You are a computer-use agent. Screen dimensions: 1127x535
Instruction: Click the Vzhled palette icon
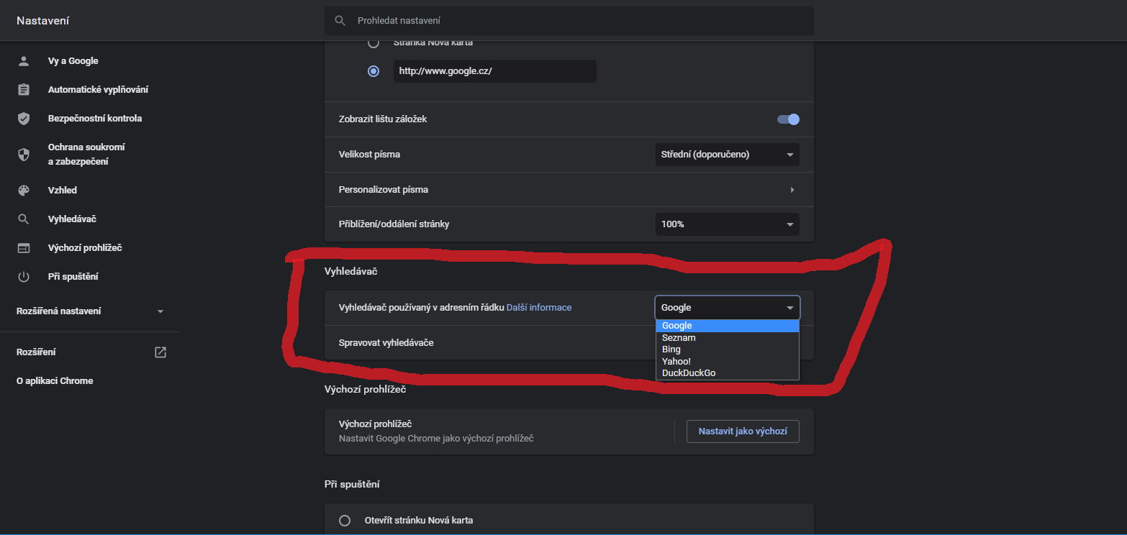tap(24, 191)
